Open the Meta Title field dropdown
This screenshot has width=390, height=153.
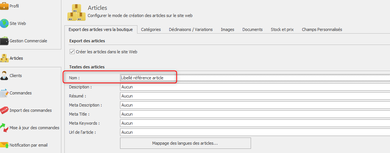coord(254,114)
